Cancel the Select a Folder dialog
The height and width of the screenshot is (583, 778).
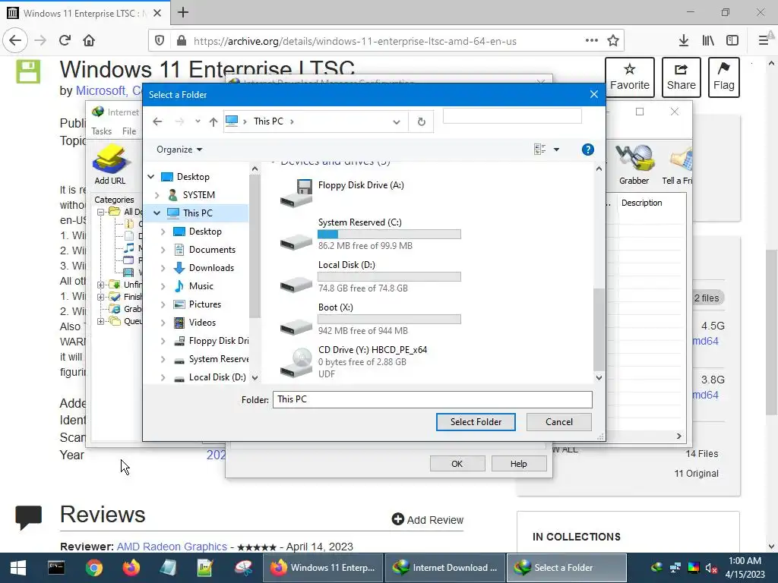tap(558, 422)
